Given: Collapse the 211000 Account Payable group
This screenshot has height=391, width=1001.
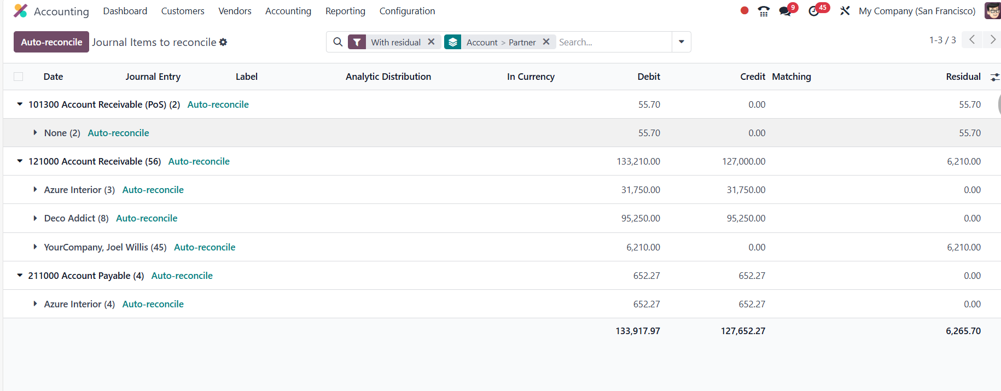Looking at the screenshot, I should pyautogui.click(x=20, y=275).
